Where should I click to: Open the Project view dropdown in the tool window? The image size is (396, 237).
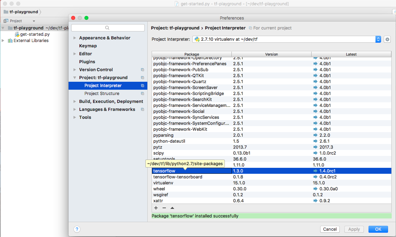point(34,21)
